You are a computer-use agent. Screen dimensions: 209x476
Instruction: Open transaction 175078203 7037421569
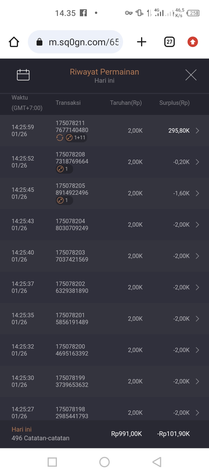[x=72, y=256]
